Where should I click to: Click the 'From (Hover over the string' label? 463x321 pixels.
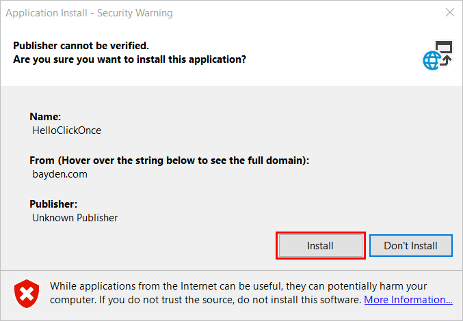pos(169,160)
